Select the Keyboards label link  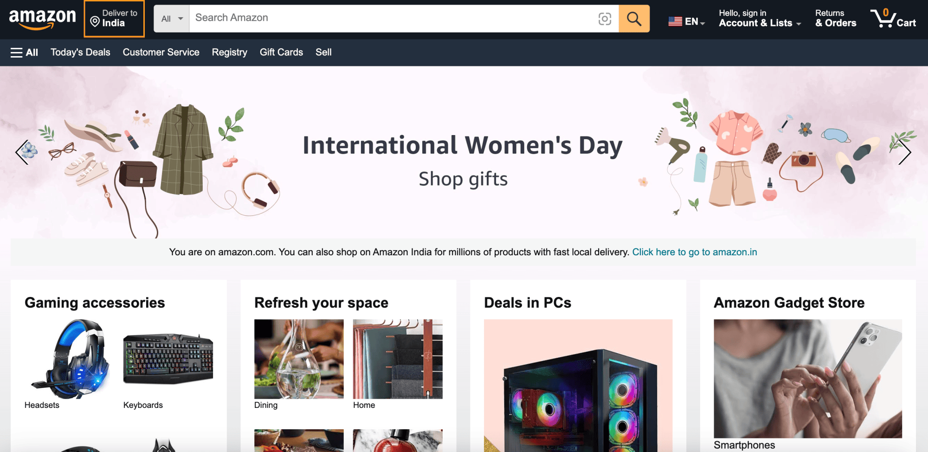click(143, 405)
